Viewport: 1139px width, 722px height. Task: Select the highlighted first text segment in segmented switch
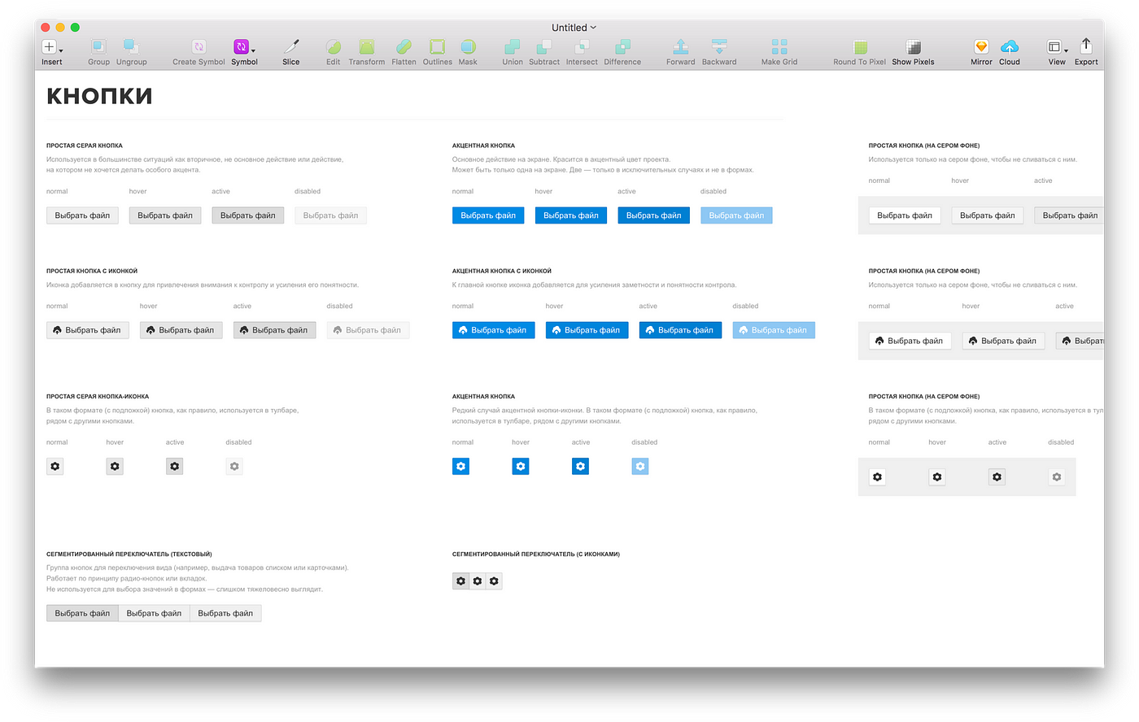82,613
